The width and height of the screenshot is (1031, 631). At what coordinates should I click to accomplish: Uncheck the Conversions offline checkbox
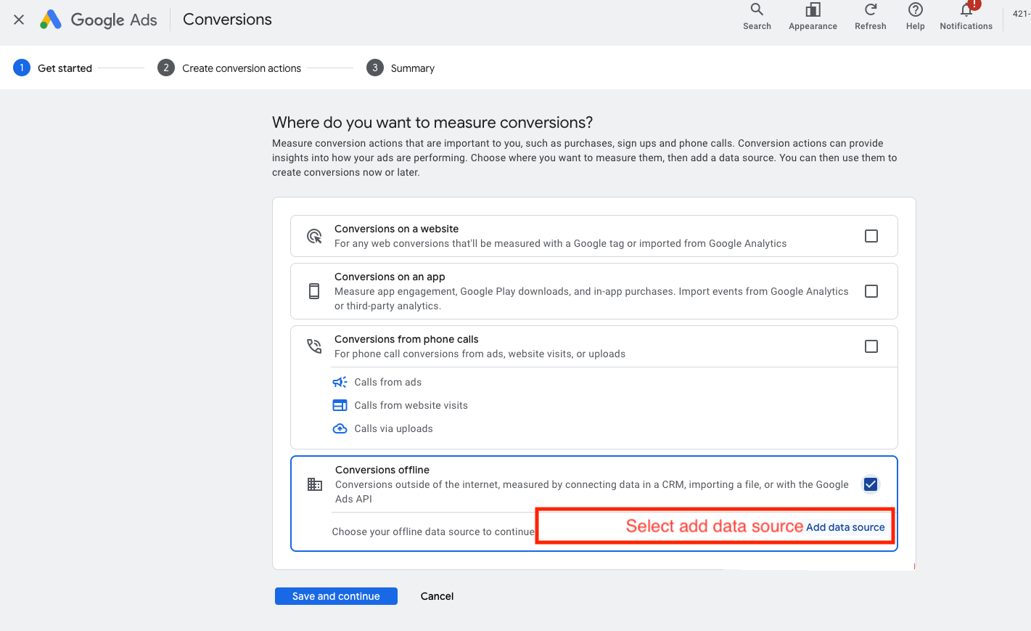point(870,484)
